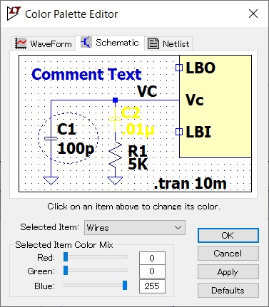
Task: Click the LTspice logo in title bar
Action: click(14, 14)
